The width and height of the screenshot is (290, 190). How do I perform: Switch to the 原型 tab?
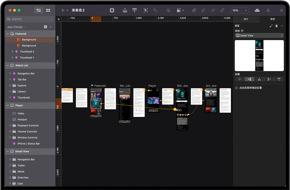[x=272, y=19]
